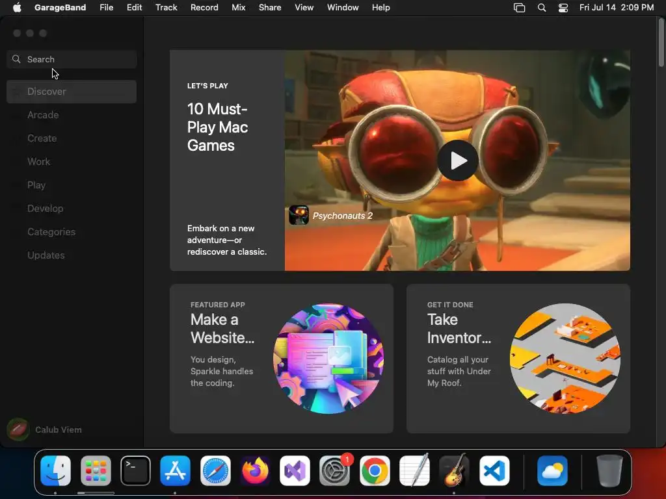Screen dimensions: 666x499
Task: Open the cloud weather app in dock
Action: [552, 470]
